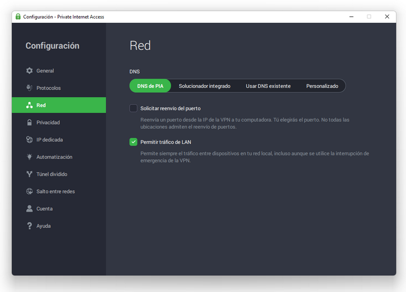Click the Configuración sidebar heading
The width and height of the screenshot is (406, 292).
coord(52,46)
